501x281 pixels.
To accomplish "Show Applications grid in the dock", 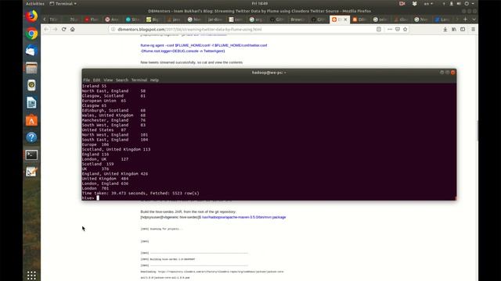I will pos(31,276).
